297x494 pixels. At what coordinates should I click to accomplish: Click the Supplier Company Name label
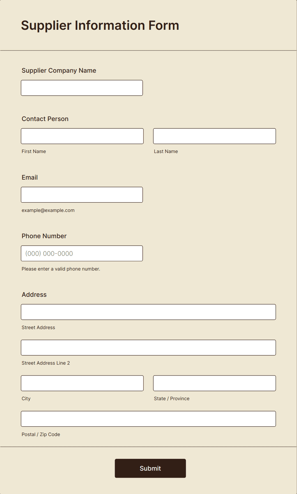[59, 70]
